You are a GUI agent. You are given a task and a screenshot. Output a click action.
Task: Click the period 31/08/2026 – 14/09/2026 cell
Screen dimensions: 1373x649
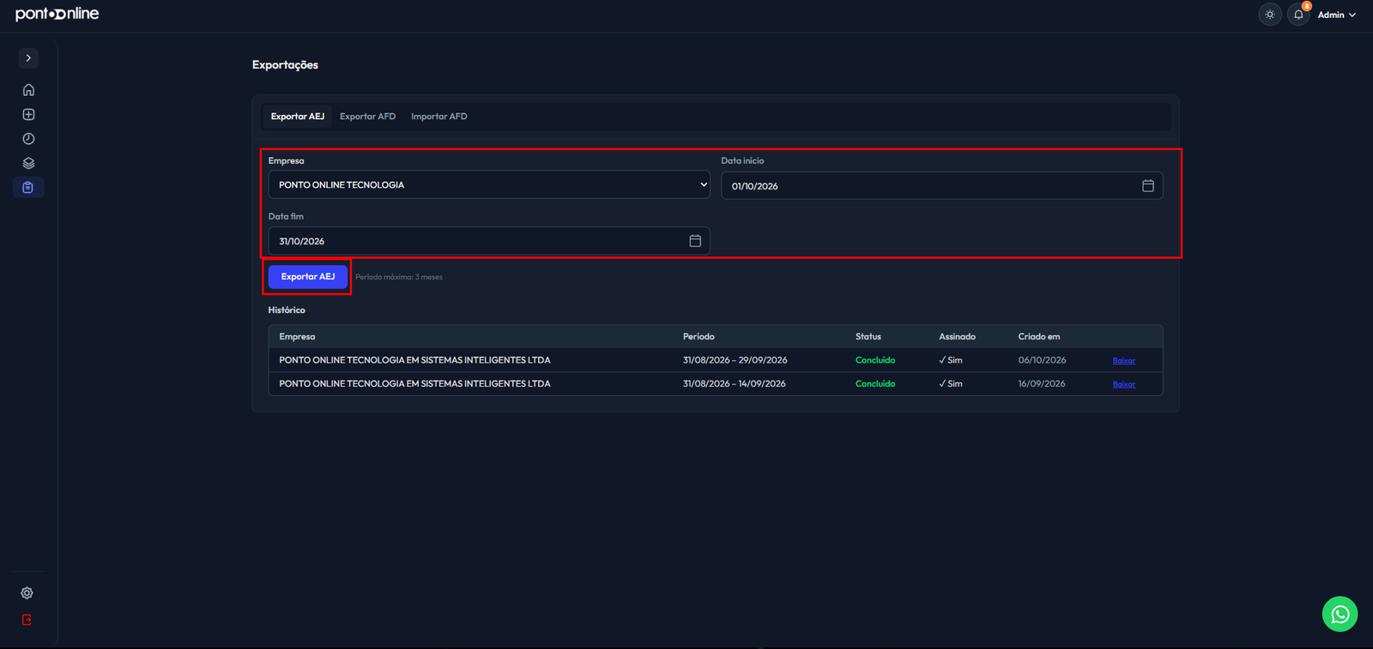pos(734,383)
